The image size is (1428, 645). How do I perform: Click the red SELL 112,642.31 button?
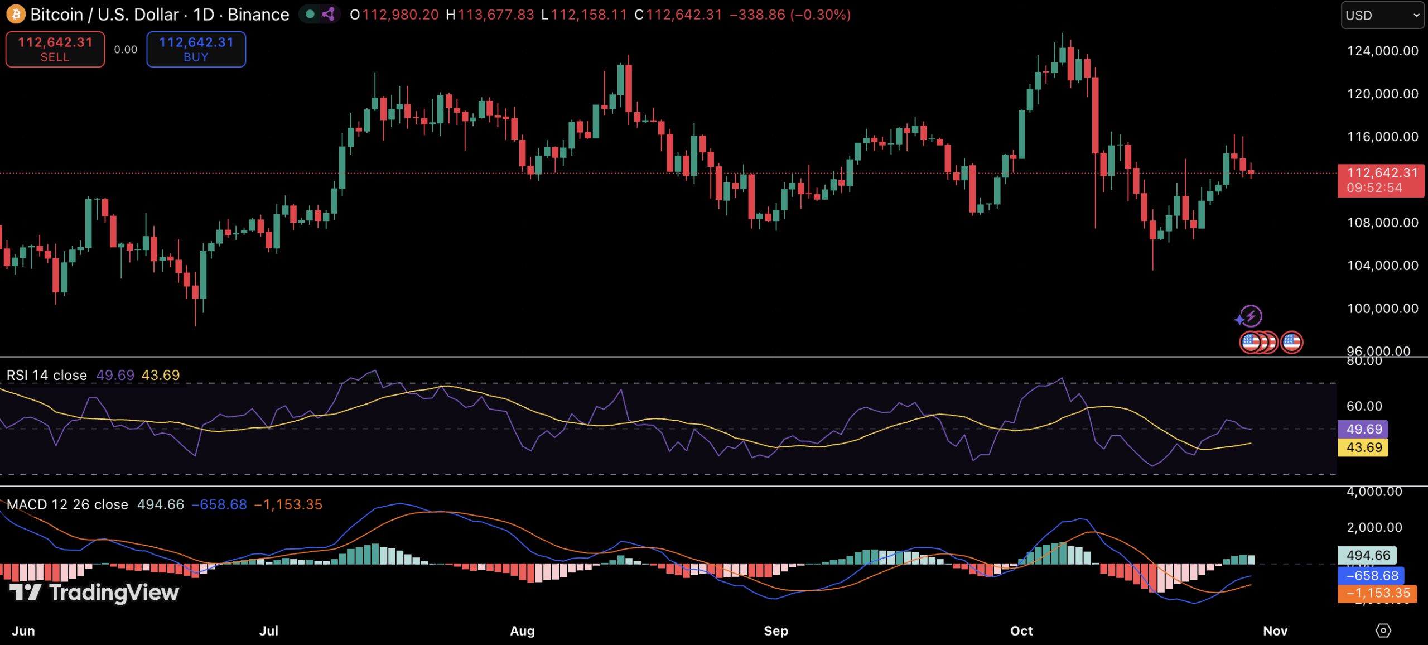point(55,49)
